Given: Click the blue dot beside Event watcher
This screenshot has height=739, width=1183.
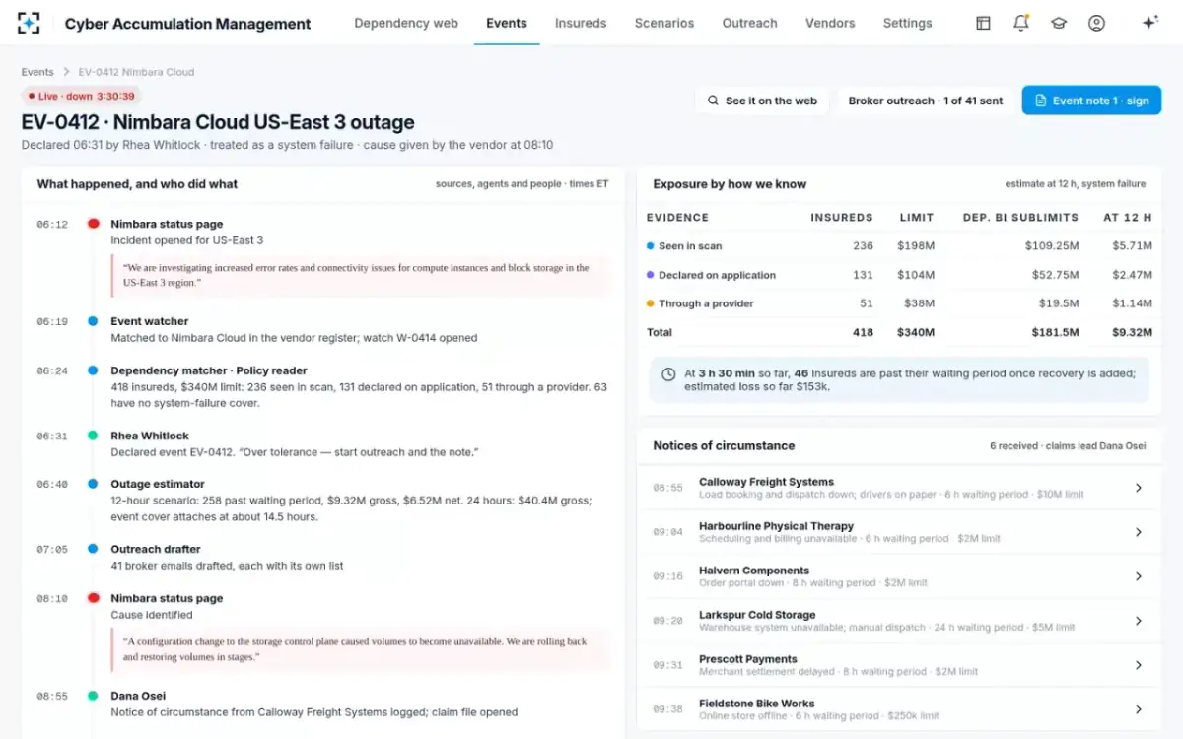Looking at the screenshot, I should click(x=93, y=321).
